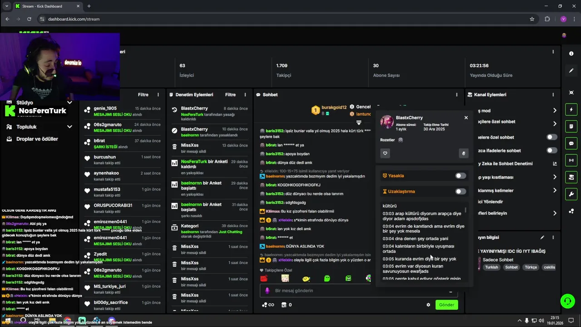Click the Turkish tag chip
Viewport: 581px width, 327px height.
(x=492, y=267)
